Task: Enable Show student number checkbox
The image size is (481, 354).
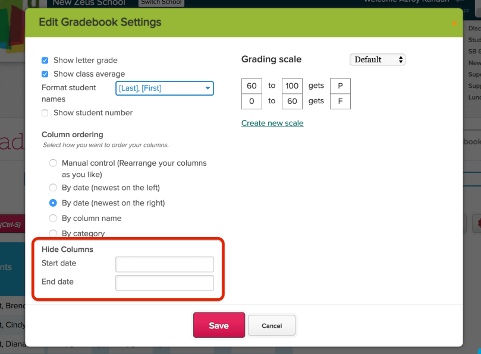Action: point(45,113)
